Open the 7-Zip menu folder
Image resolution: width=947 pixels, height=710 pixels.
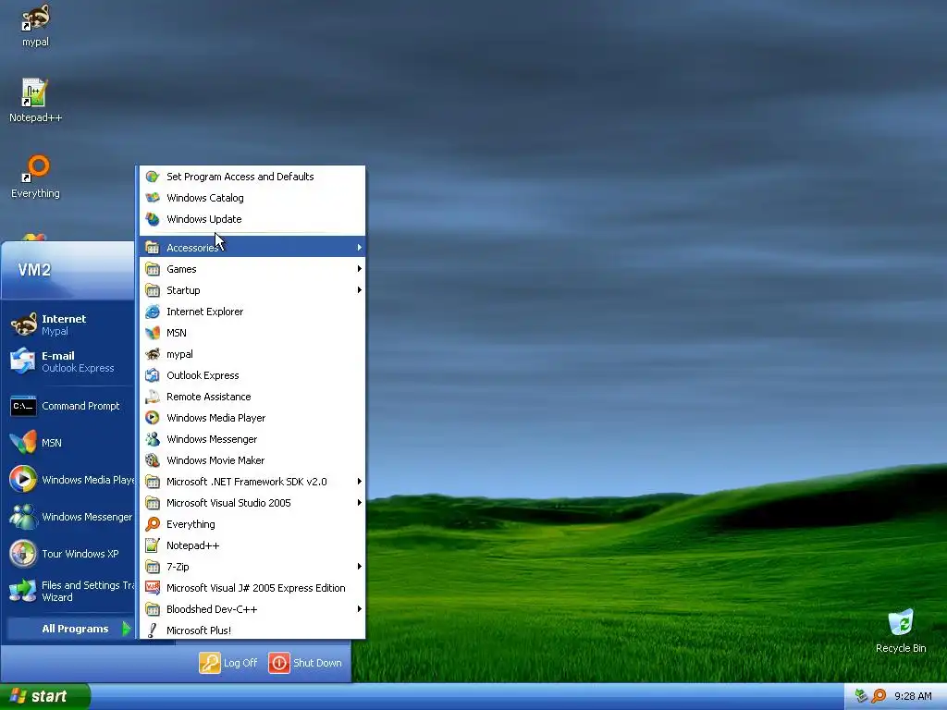coord(252,567)
